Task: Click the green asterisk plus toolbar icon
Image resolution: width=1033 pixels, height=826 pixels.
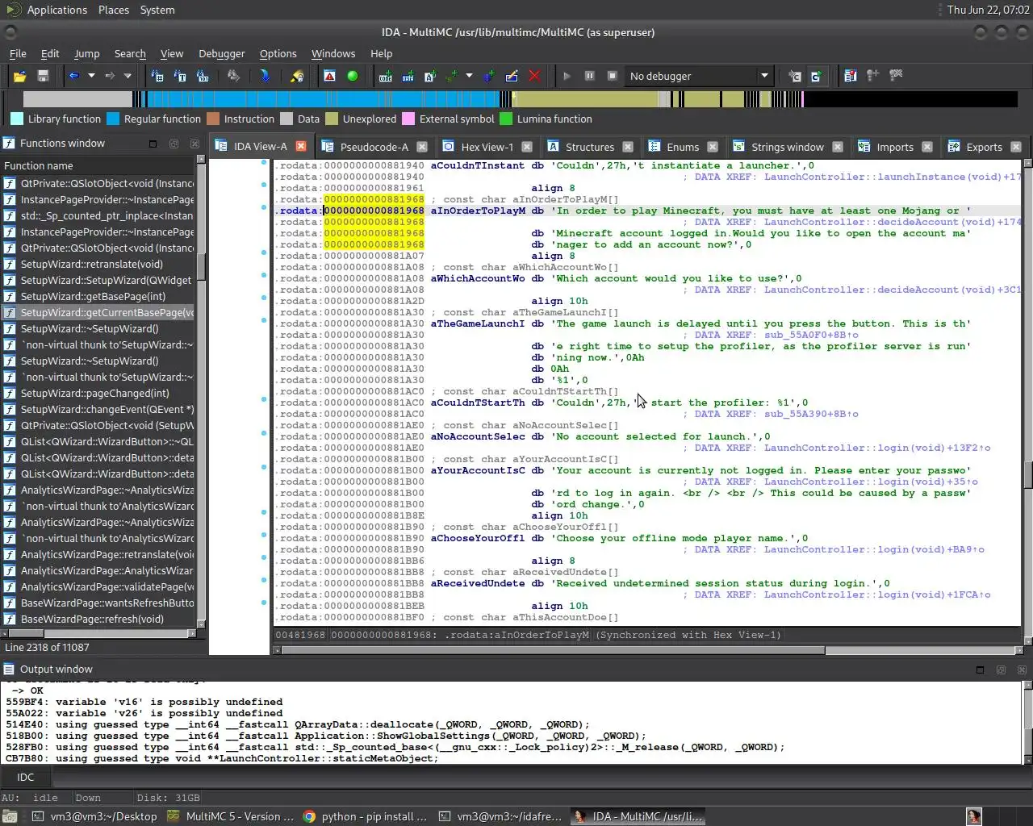Action: click(452, 76)
